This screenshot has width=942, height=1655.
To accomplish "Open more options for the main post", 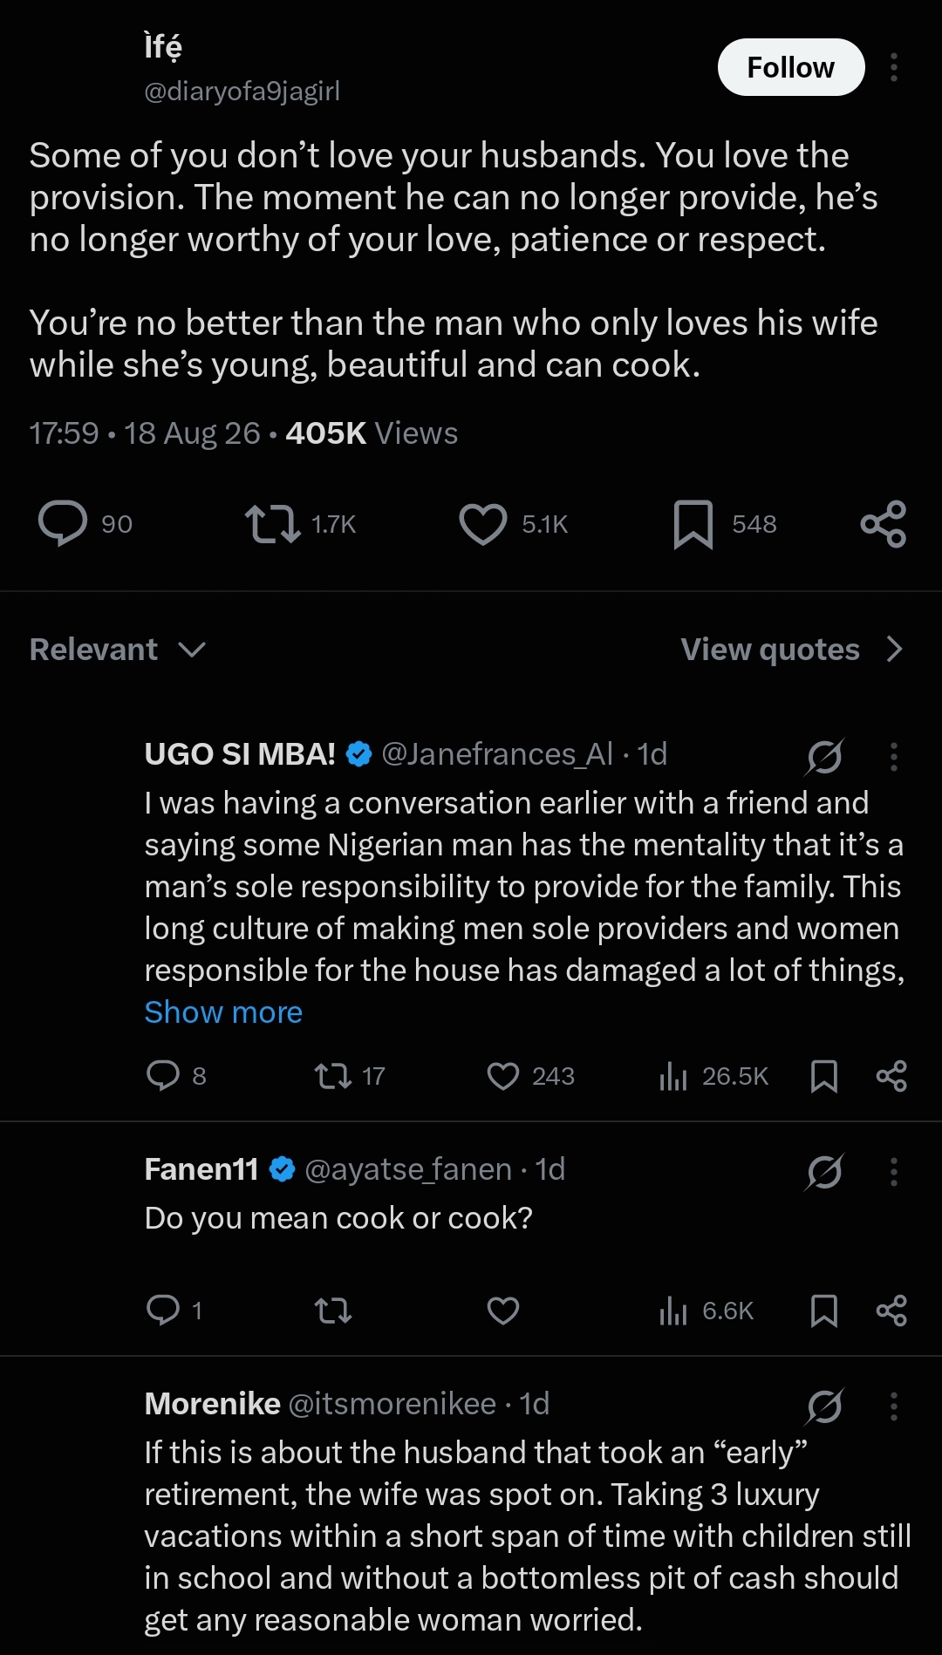I will [894, 67].
